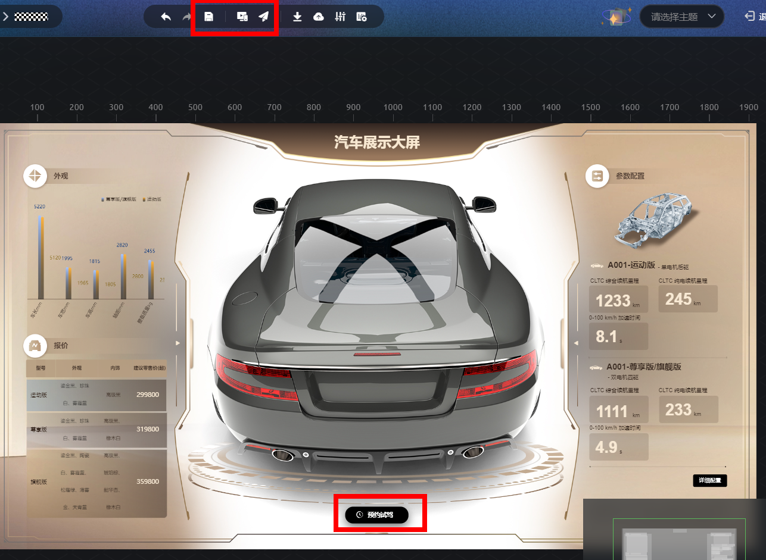Click the 详细配置 button
The width and height of the screenshot is (766, 560).
pyautogui.click(x=710, y=481)
